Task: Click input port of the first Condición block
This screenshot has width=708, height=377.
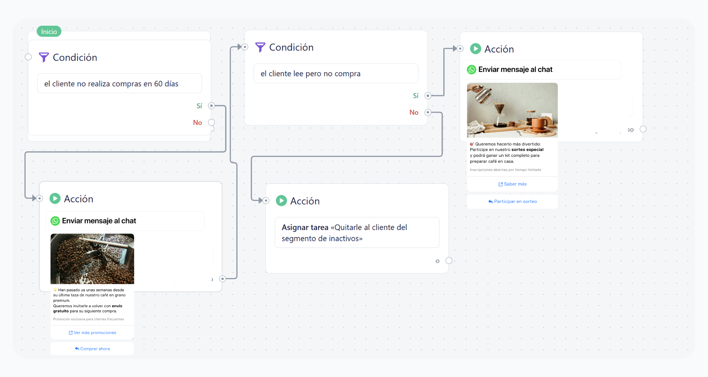Action: [28, 57]
